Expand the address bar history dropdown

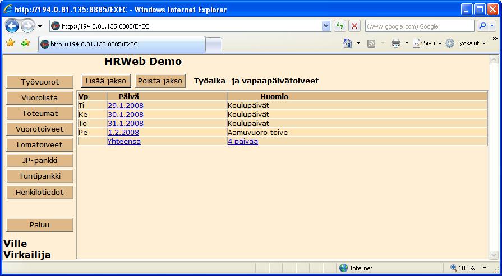[326, 26]
